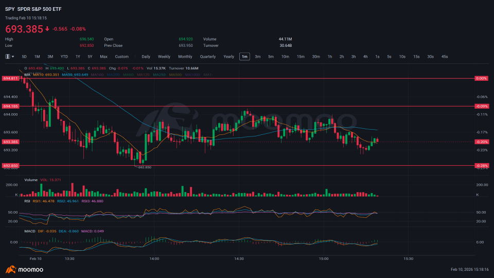Click the red down-arrow price change icon

(47, 29)
